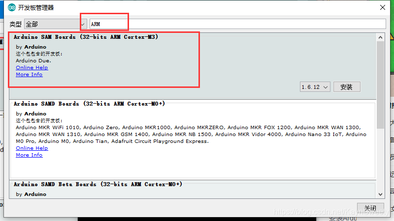Click 这个包包含的开发板 under SAMD Boards
Screen dimensions: 394x221
coord(39,120)
